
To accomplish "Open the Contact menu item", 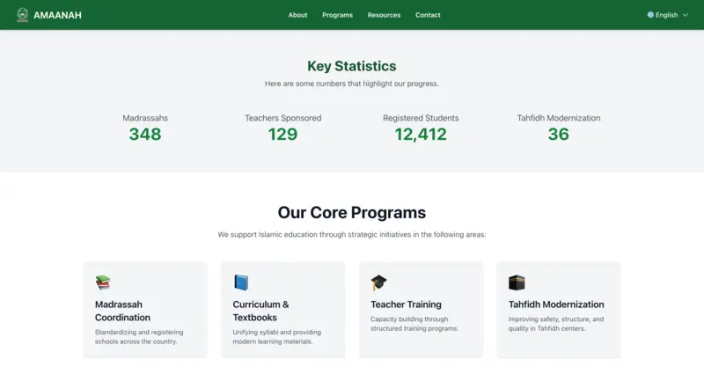I will point(428,15).
